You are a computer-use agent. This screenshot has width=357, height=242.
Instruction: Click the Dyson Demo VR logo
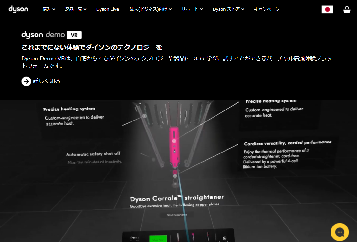point(51,35)
